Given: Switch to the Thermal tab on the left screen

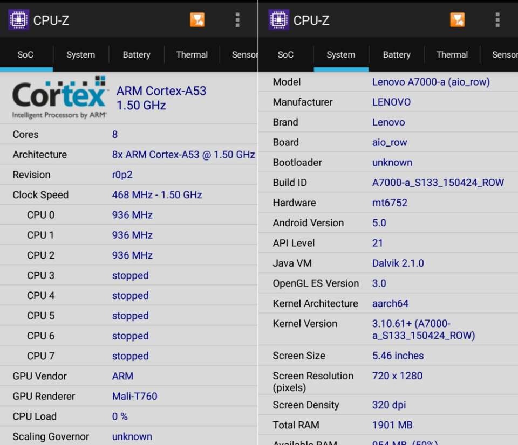Looking at the screenshot, I should [192, 54].
